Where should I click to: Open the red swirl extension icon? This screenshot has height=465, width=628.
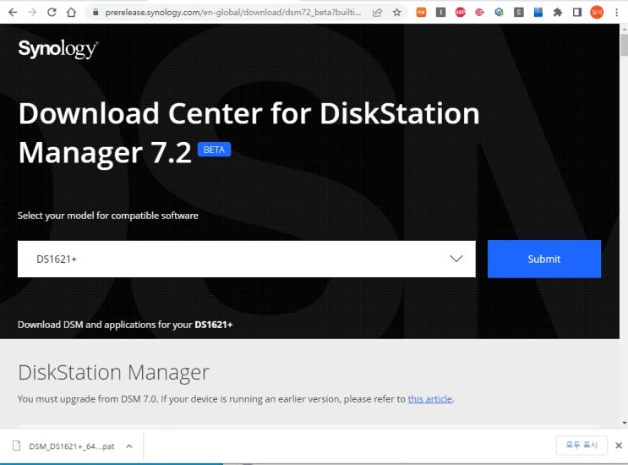(x=479, y=13)
